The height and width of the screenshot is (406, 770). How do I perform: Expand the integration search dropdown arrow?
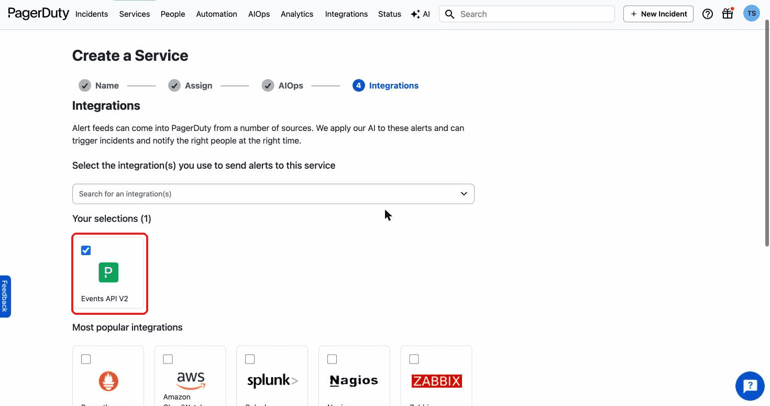click(x=464, y=194)
